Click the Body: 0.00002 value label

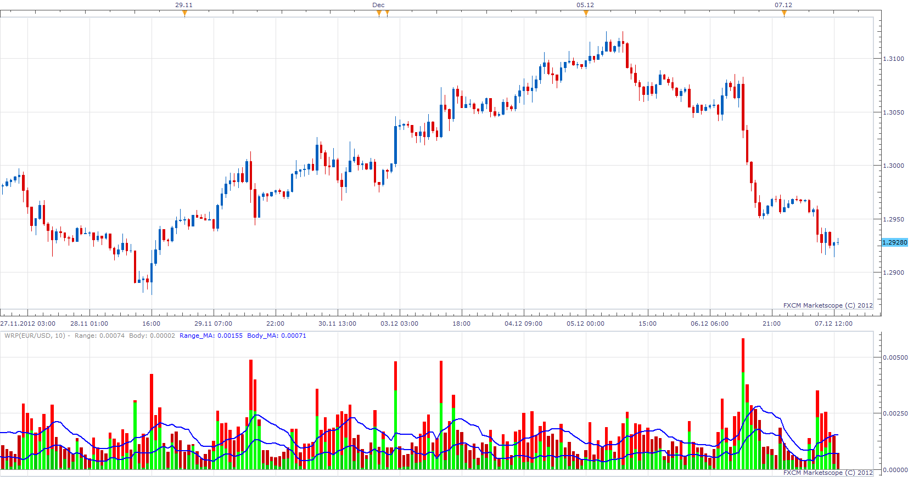[152, 336]
